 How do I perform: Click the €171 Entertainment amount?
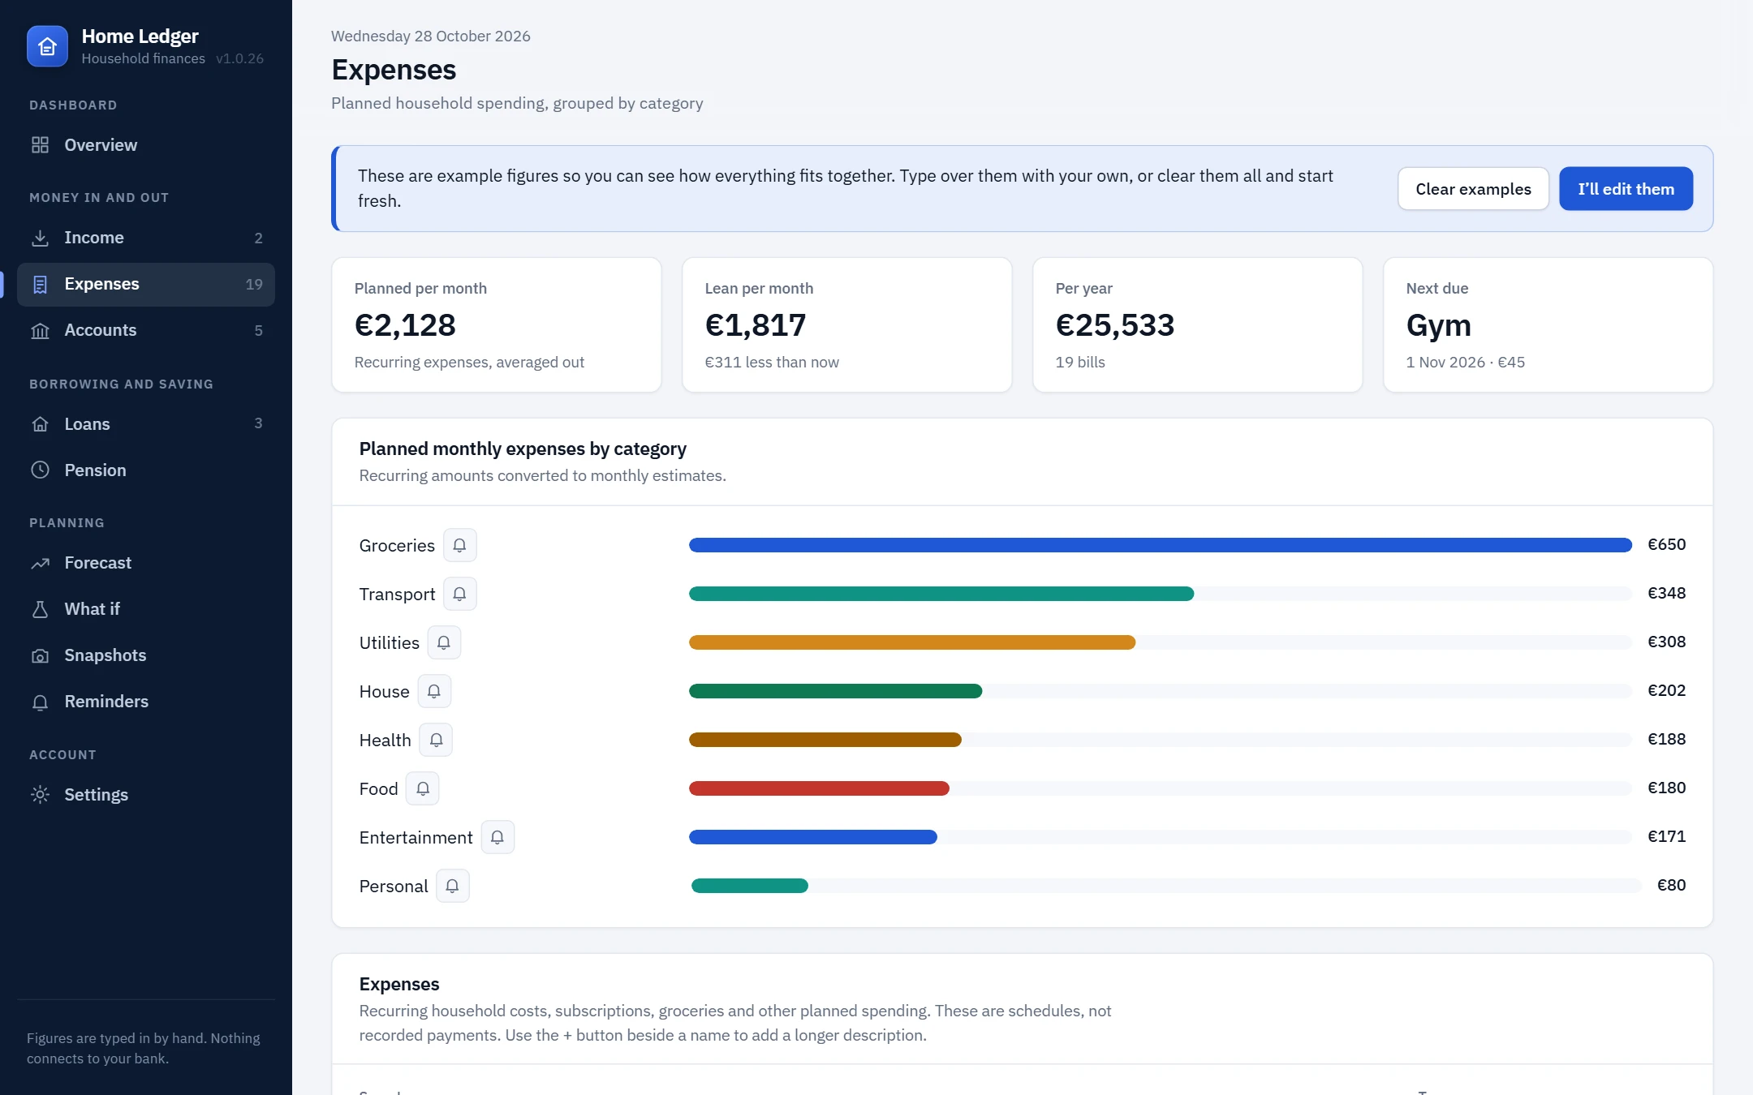pyautogui.click(x=1667, y=837)
